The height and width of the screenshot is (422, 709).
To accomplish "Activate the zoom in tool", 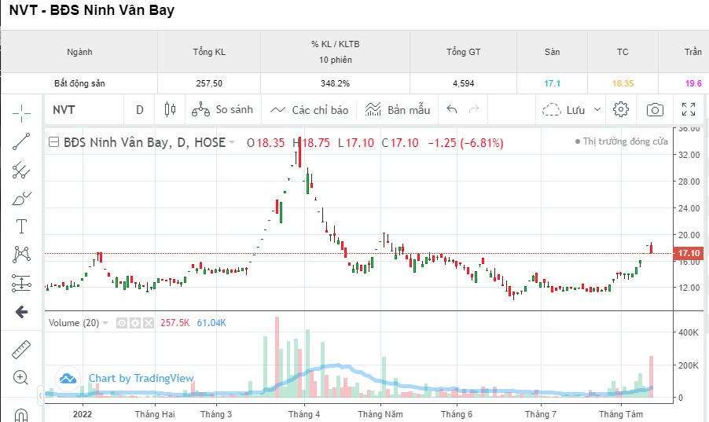I will [x=21, y=377].
